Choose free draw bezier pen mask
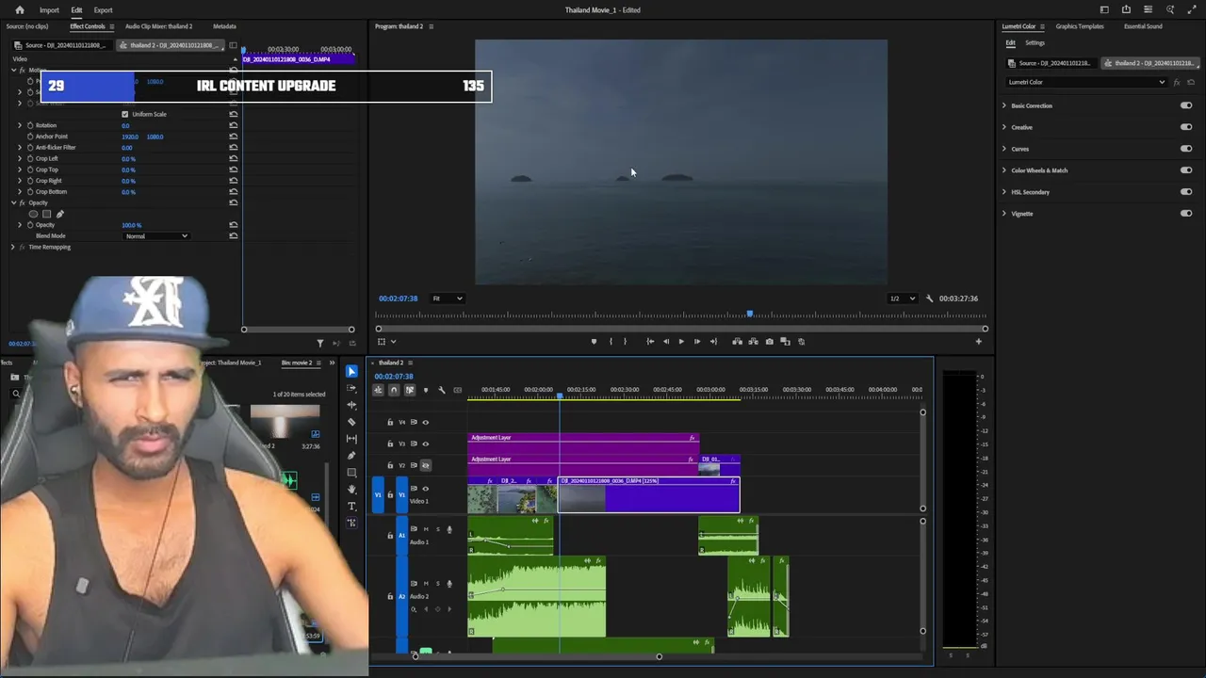The width and height of the screenshot is (1206, 678). (x=60, y=214)
